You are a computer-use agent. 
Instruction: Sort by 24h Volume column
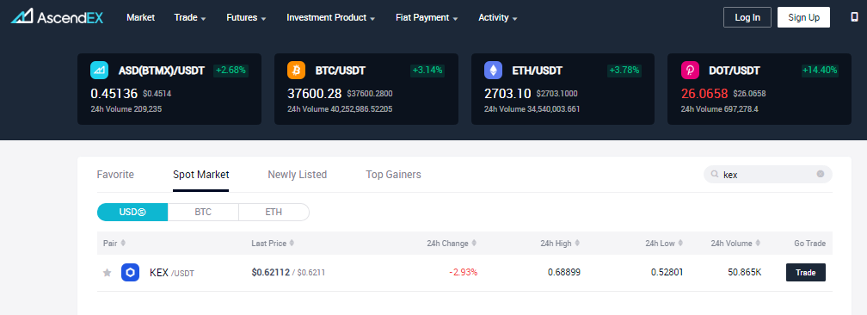click(x=736, y=243)
